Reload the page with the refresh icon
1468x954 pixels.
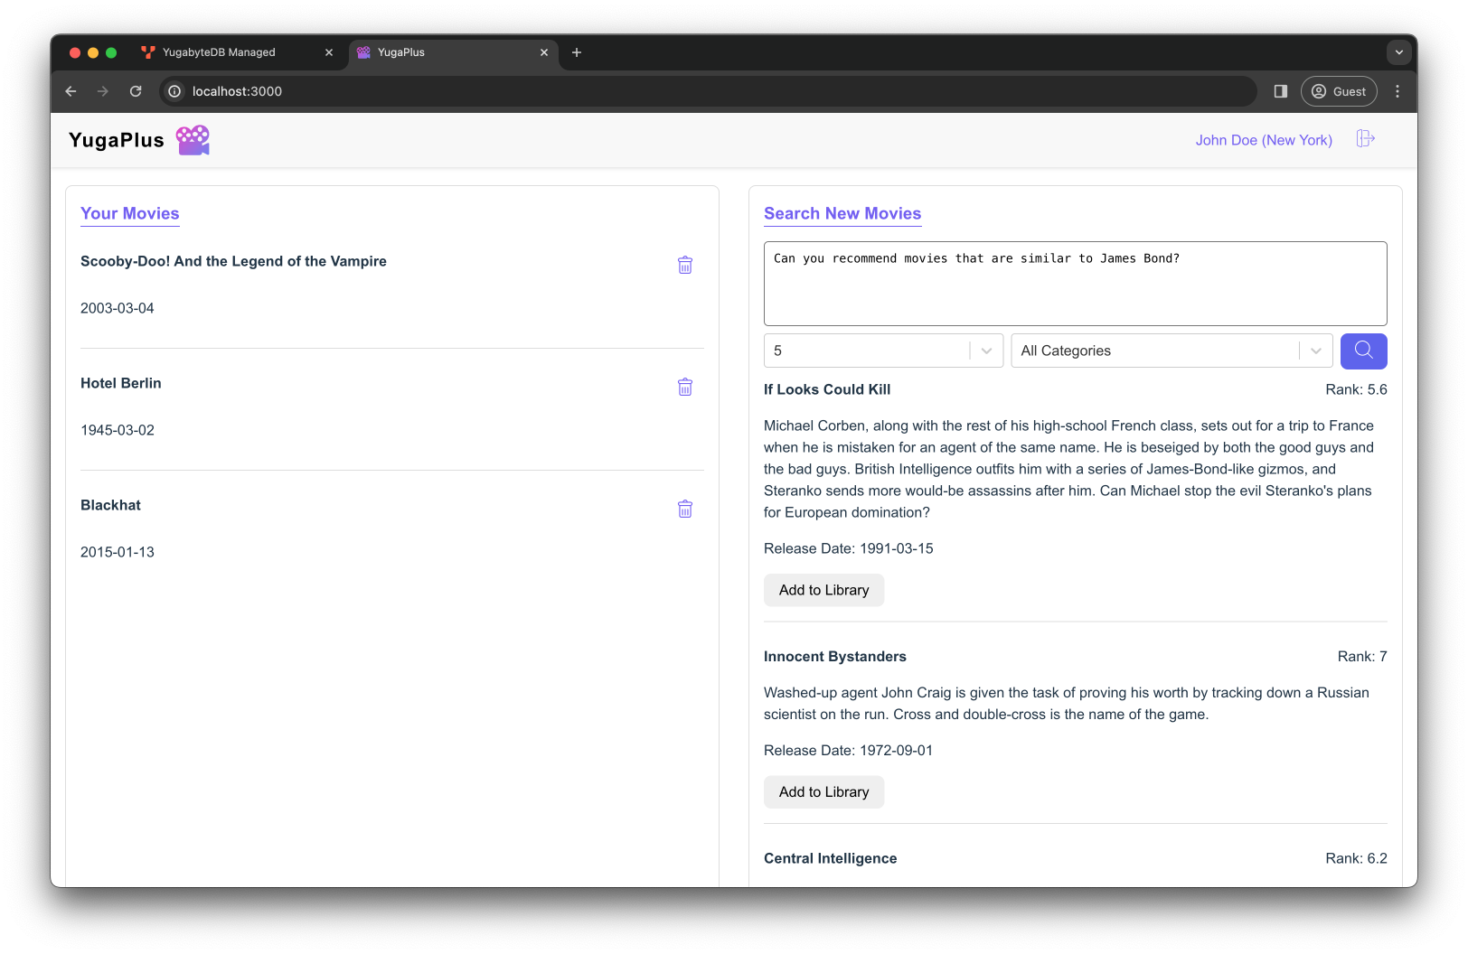coord(136,91)
